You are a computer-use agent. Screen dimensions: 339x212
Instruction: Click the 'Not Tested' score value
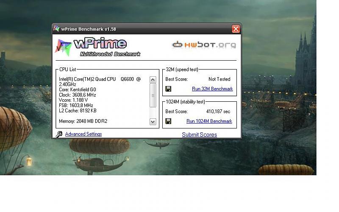(x=220, y=79)
